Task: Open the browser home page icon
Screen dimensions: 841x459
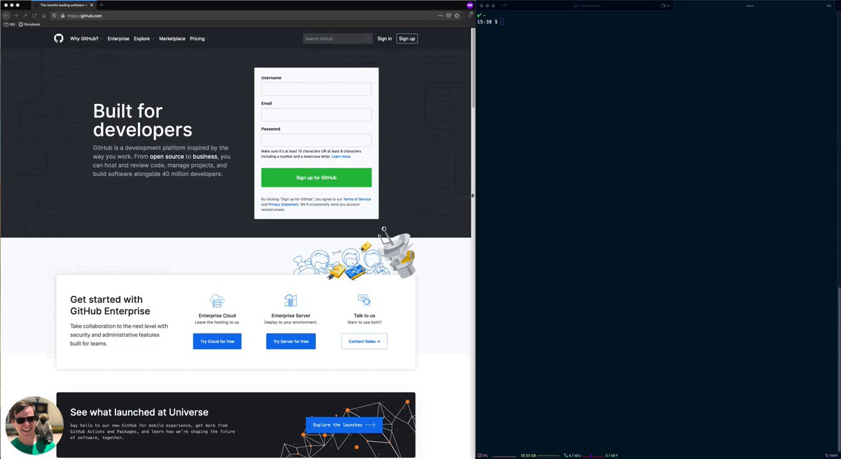Action: pos(43,15)
